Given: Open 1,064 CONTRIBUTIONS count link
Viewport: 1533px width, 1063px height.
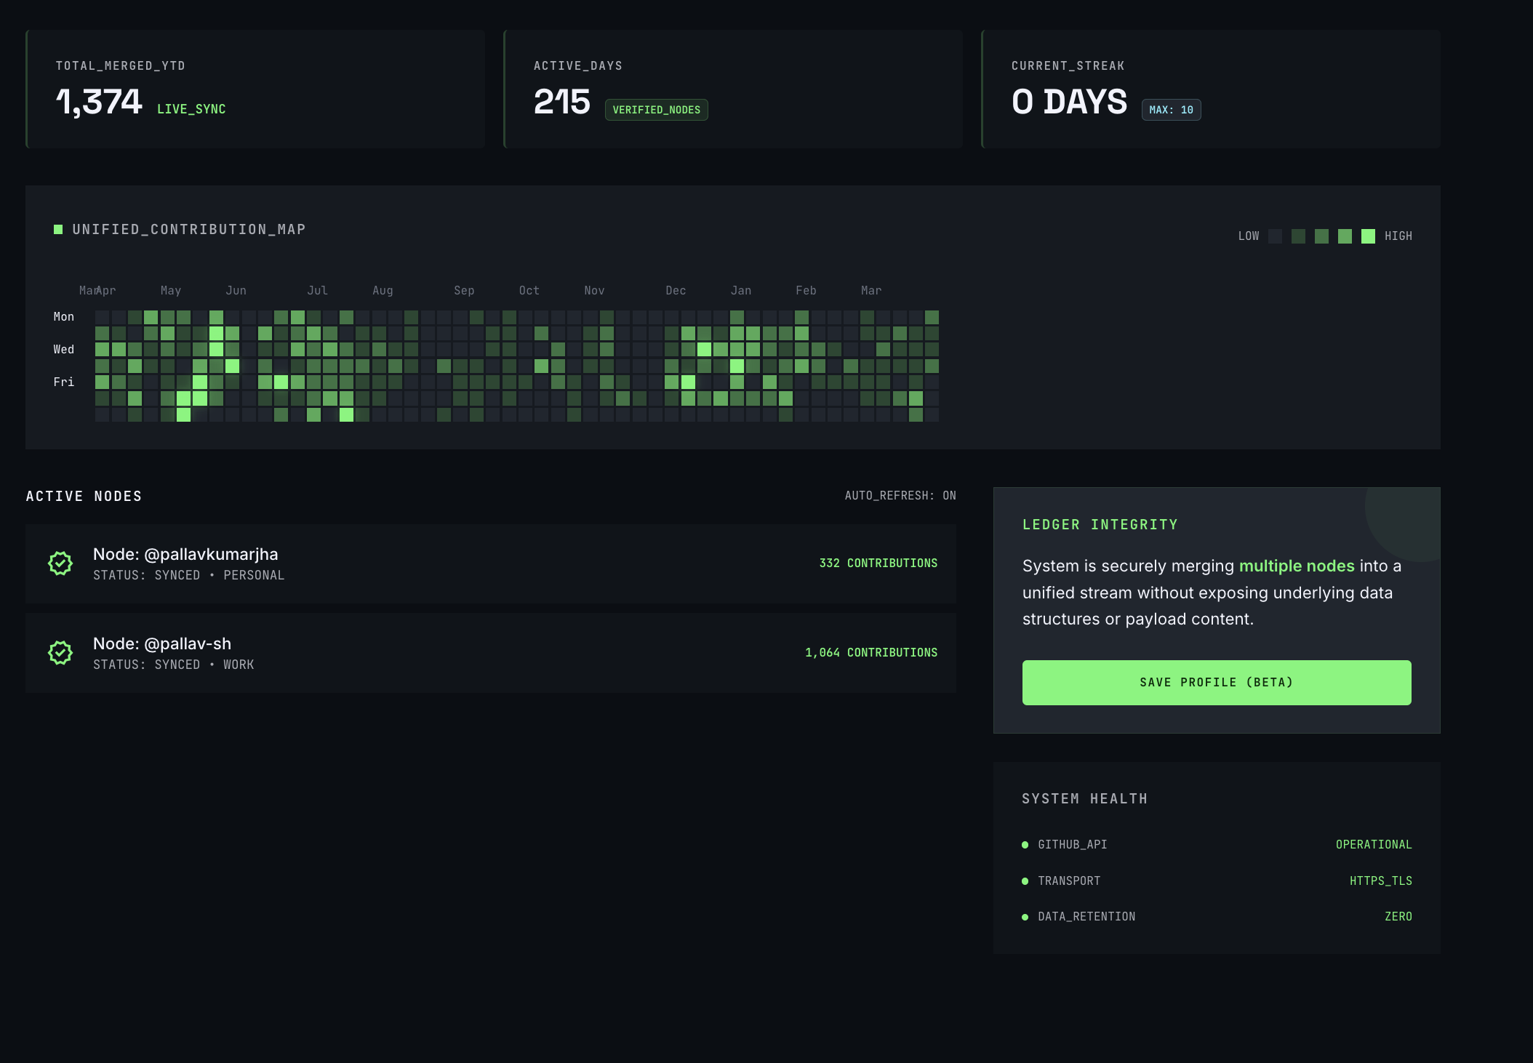Looking at the screenshot, I should [x=870, y=653].
